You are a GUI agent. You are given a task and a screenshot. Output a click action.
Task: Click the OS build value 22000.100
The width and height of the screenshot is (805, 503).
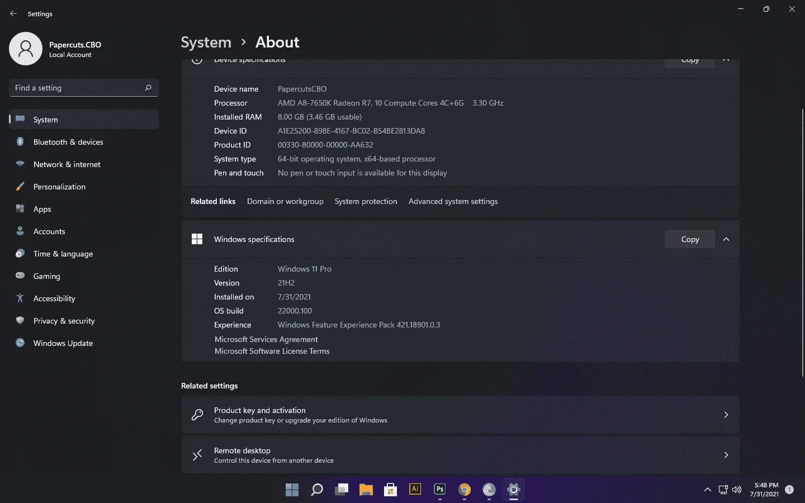click(295, 311)
